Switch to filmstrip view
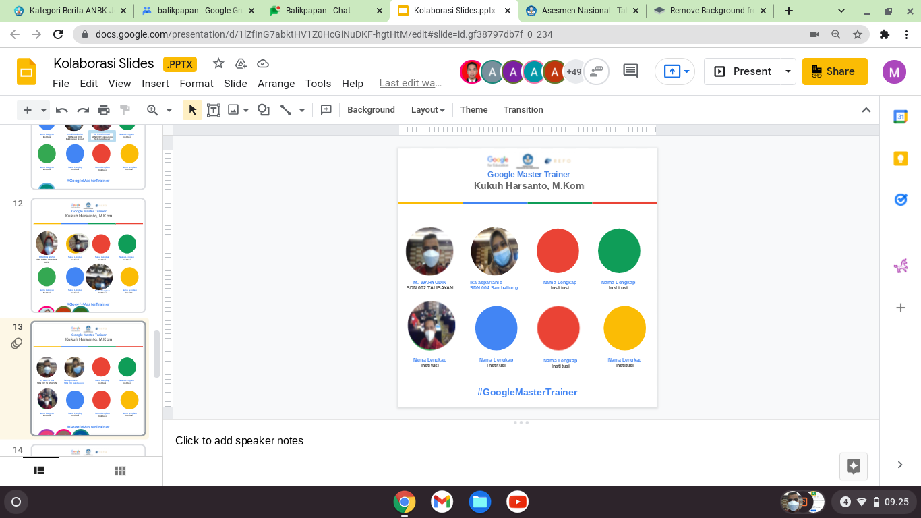Image resolution: width=921 pixels, height=518 pixels. click(x=39, y=471)
